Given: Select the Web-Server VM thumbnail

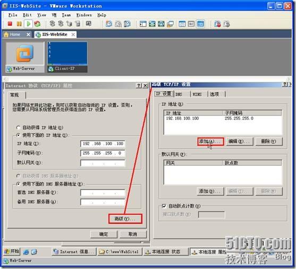Looking at the screenshot, I should [25, 57].
